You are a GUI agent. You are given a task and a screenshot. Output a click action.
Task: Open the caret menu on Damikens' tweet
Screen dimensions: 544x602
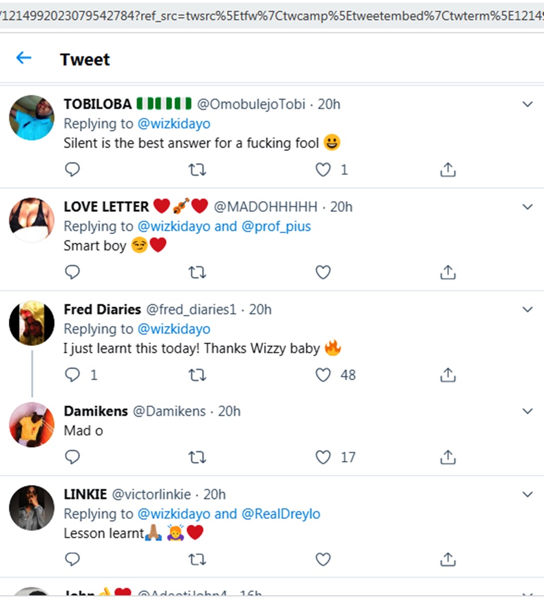click(528, 411)
